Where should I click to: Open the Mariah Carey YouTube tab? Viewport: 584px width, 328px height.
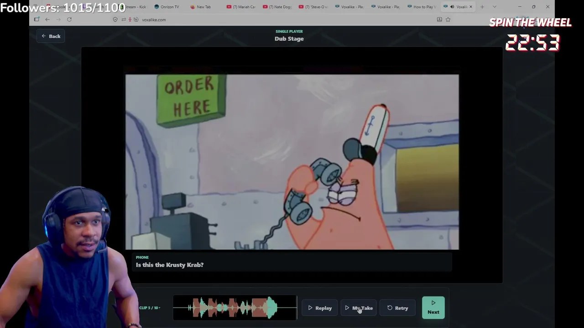pos(241,7)
